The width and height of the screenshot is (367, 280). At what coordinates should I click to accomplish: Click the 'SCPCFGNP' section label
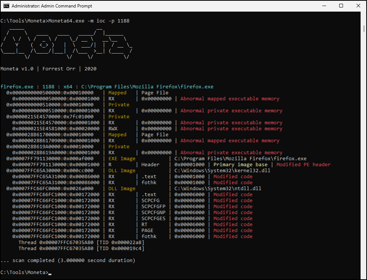(153, 213)
